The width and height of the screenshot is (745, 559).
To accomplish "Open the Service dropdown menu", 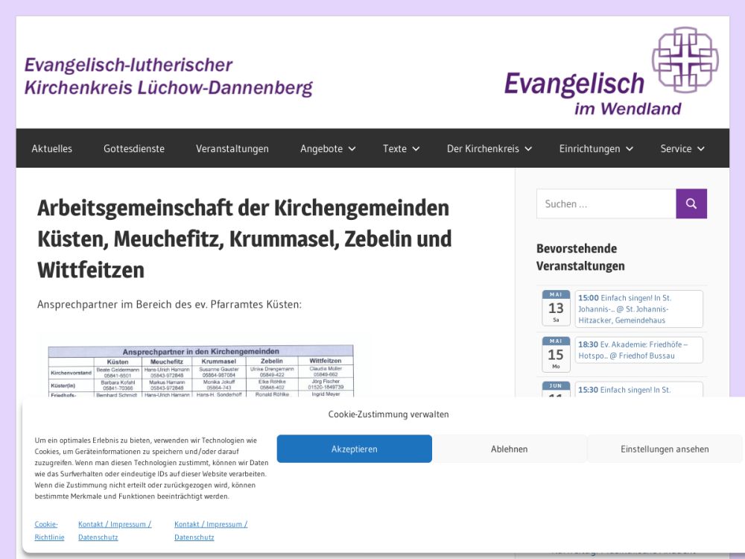I will [x=682, y=148].
